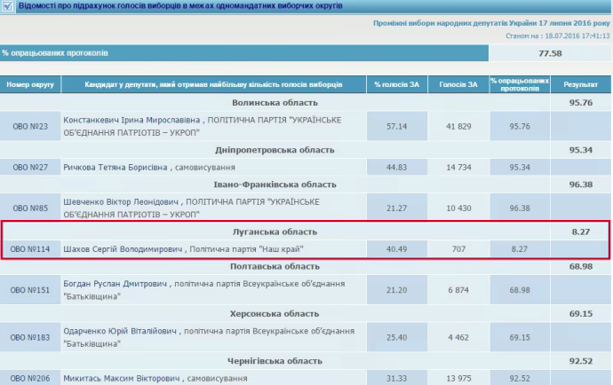Click the 77.58 processed protocols value
The height and width of the screenshot is (385, 613).
(550, 53)
